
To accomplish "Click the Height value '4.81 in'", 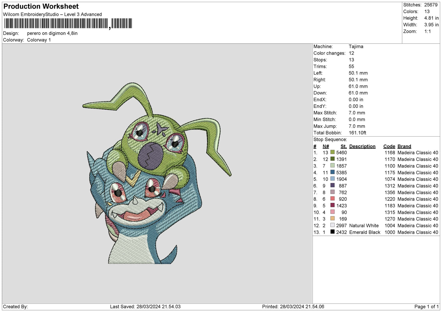I will (x=431, y=18).
